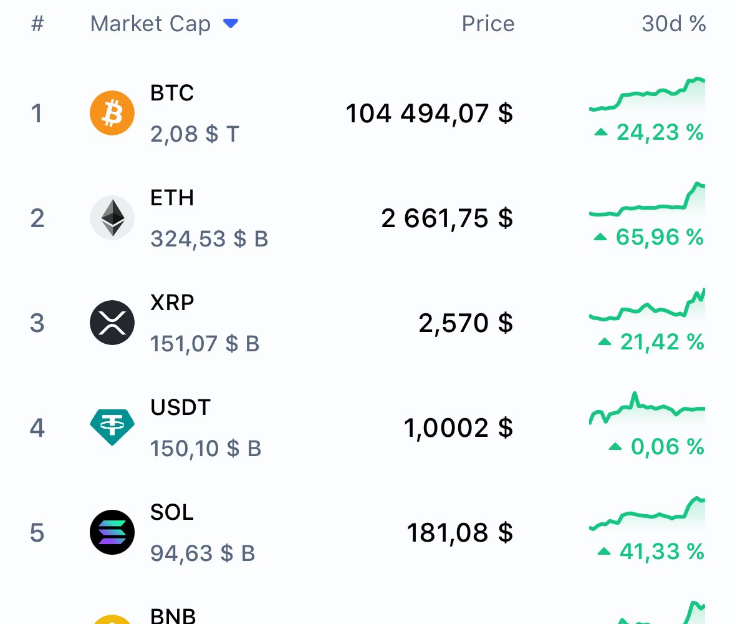Sort by the Market Cap column header
Image resolution: width=735 pixels, height=624 pixels.
(150, 24)
